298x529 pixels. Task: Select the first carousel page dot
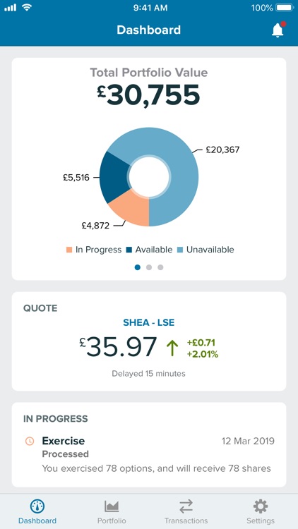[138, 267]
